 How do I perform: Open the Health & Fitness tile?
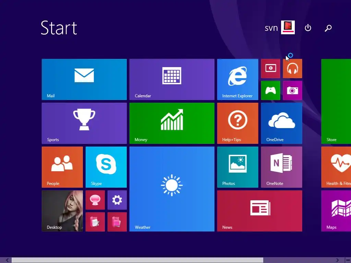click(x=336, y=167)
